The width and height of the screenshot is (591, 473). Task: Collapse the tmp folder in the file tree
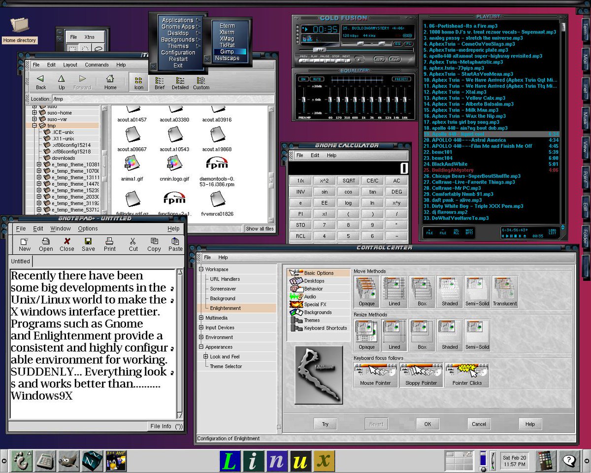tap(34, 126)
